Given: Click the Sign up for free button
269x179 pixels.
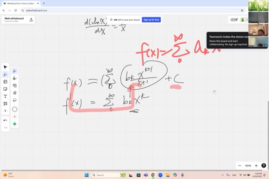Looking at the screenshot, I should coord(151,20).
